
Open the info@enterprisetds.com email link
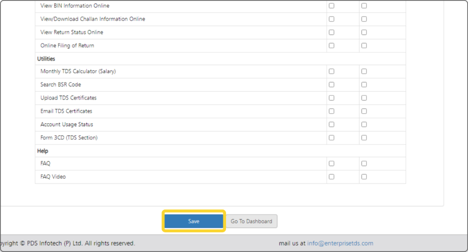[340, 243]
